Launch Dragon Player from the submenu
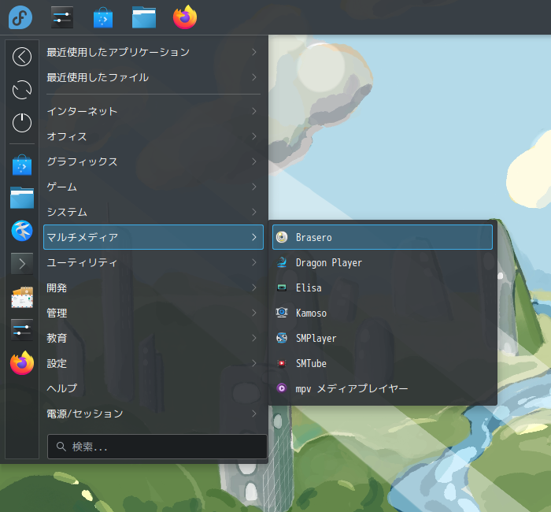The image size is (551, 512). pos(383,262)
